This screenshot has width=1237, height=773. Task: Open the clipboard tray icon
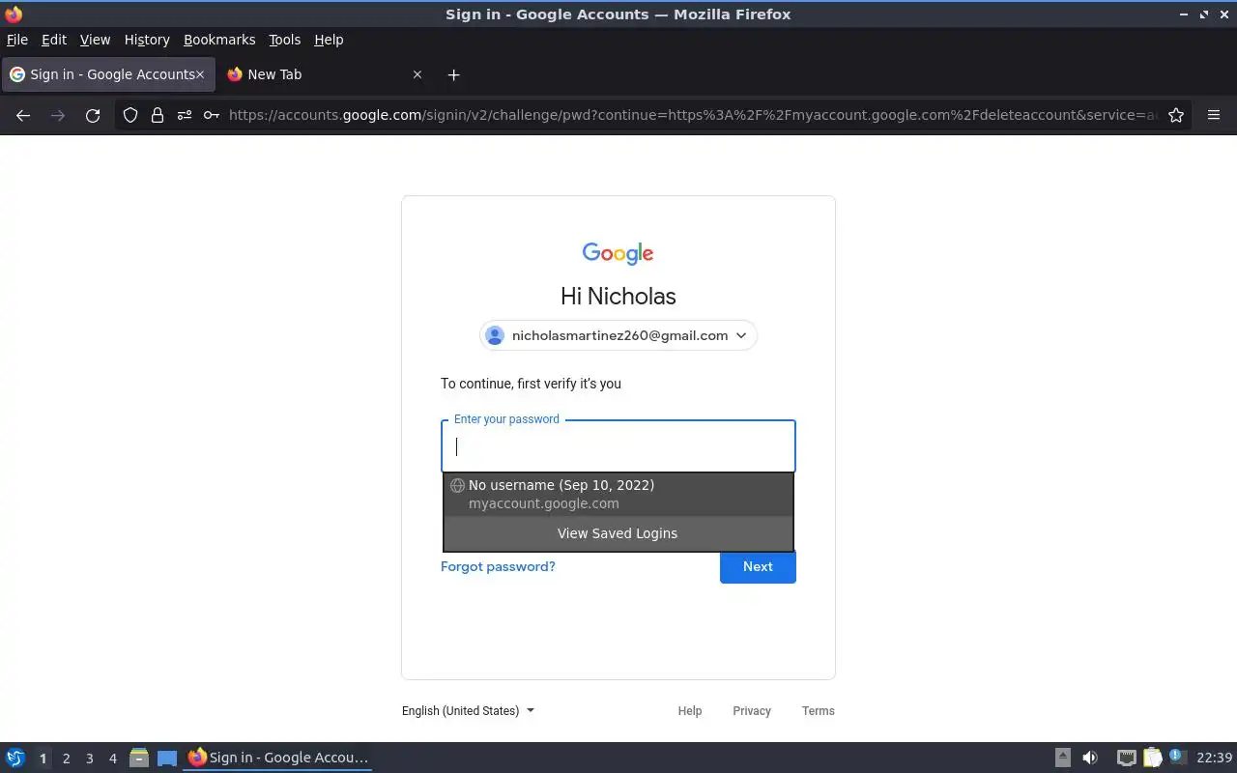click(1152, 758)
